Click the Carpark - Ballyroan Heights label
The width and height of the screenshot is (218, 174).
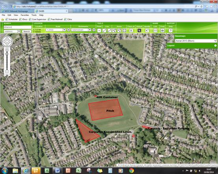pyautogui.click(x=168, y=128)
